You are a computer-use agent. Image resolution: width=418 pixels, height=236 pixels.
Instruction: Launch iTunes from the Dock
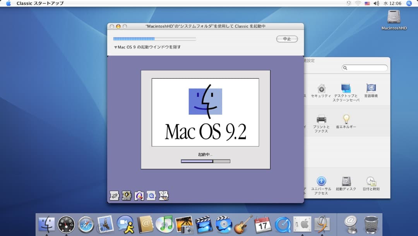164,224
